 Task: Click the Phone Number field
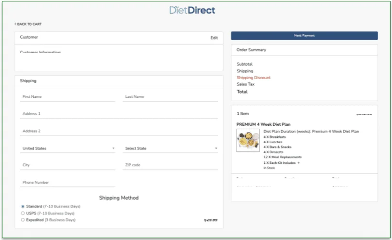(68, 183)
